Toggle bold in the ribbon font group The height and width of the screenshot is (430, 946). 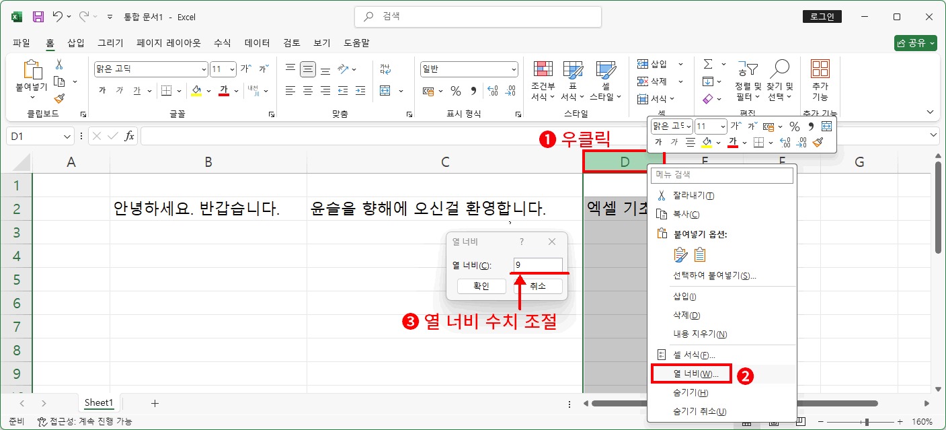tap(102, 90)
